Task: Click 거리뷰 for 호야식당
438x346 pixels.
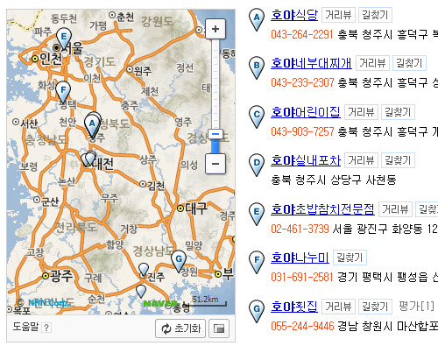Action: 338,15
